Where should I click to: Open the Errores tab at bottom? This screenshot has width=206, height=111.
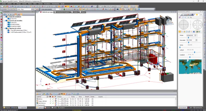tap(48, 108)
